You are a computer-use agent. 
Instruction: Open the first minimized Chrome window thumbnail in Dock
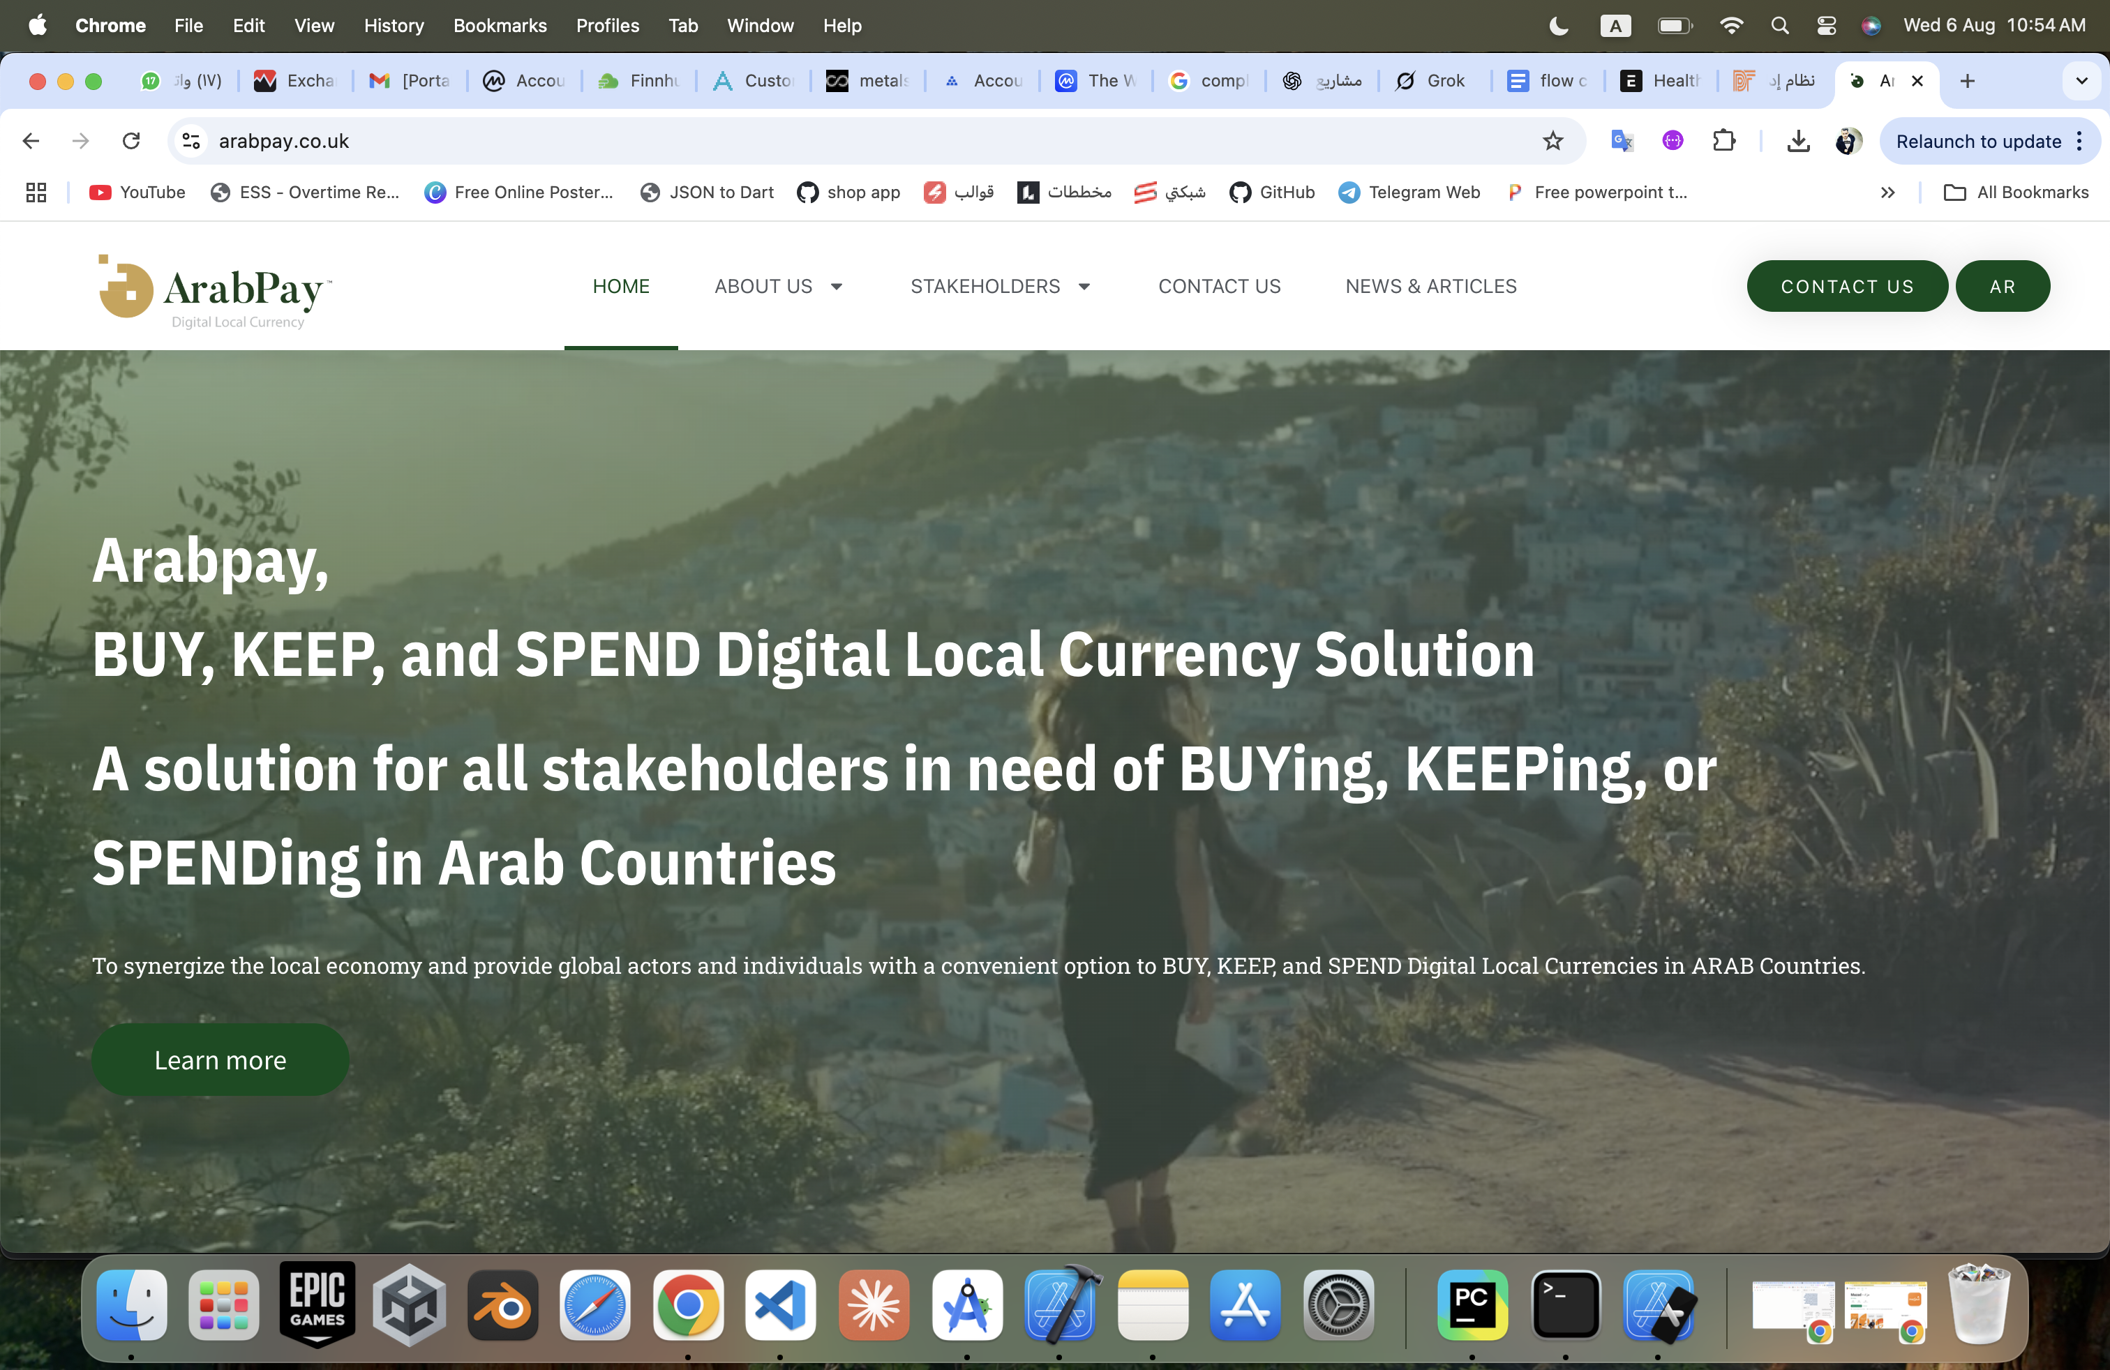tap(1793, 1308)
